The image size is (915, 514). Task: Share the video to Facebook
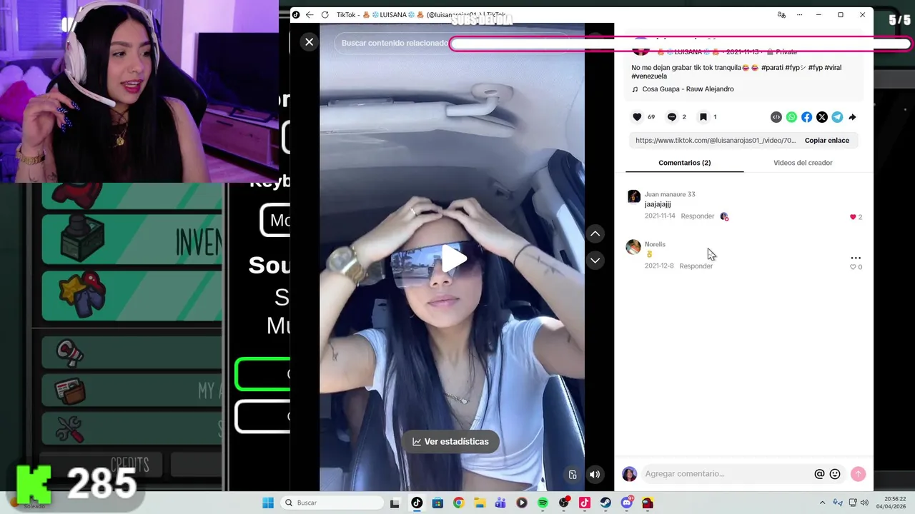[806, 117]
